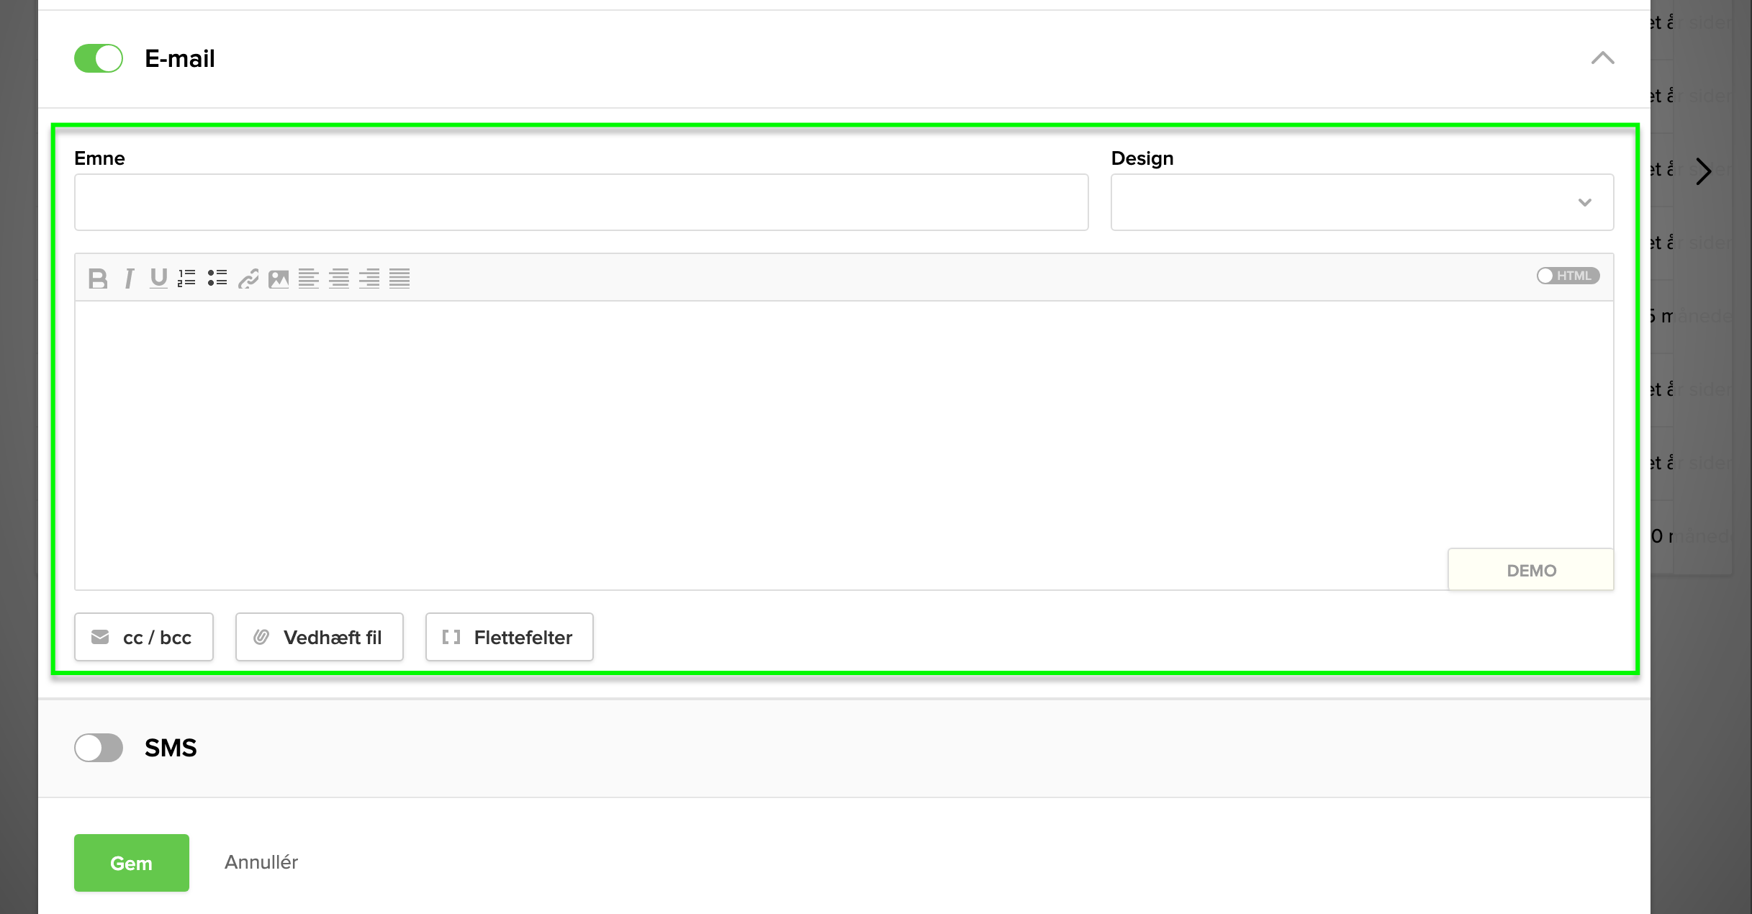
Task: Align the text to the right
Action: [369, 278]
